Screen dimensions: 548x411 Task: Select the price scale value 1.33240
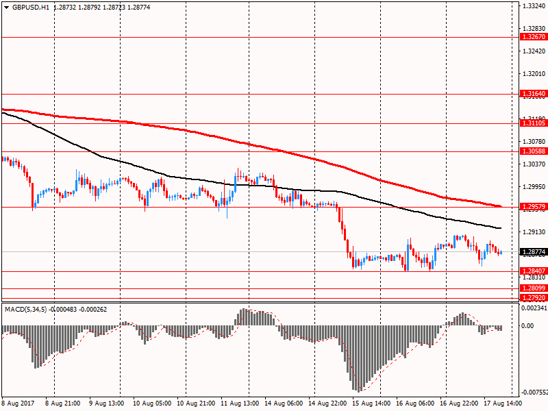coord(534,6)
